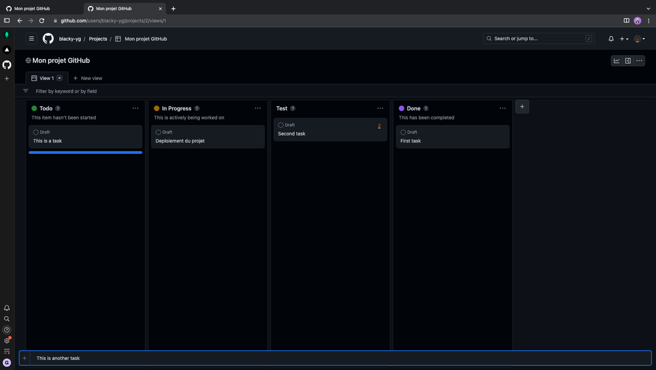656x370 pixels.
Task: Open sidebar notifications bell icon
Action: pyautogui.click(x=7, y=308)
